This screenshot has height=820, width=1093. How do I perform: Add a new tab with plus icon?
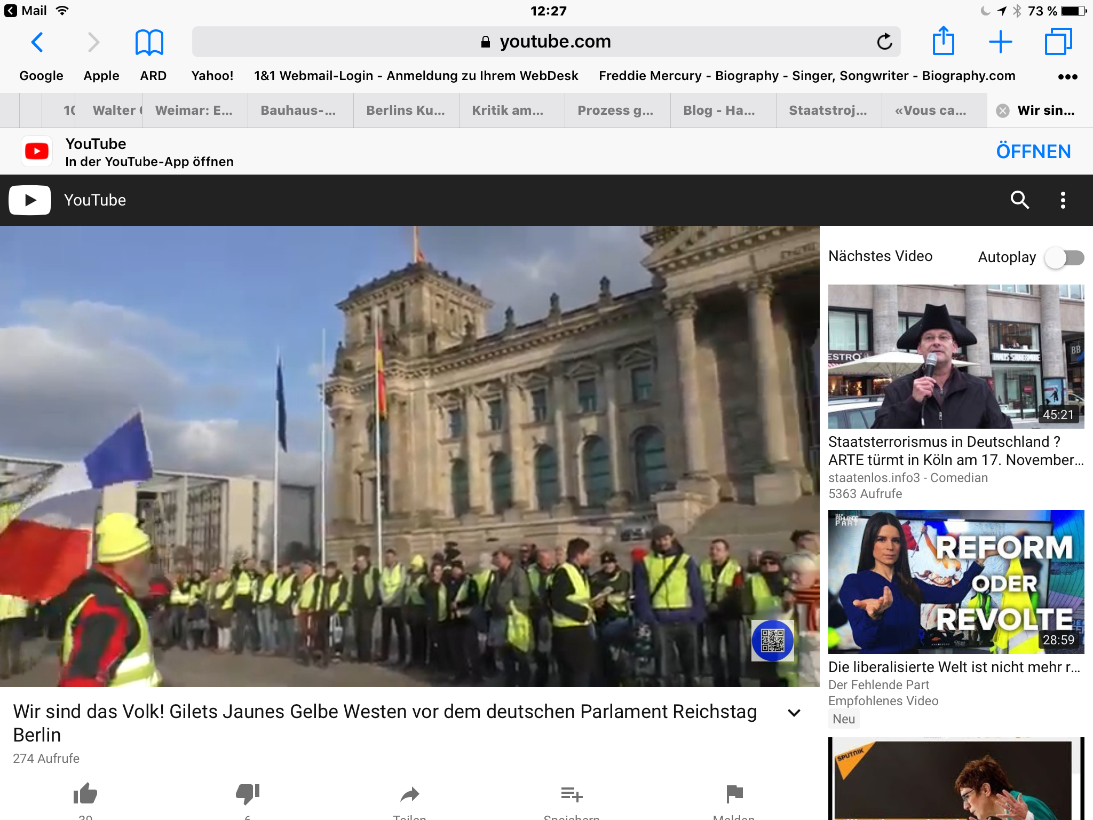(1001, 42)
